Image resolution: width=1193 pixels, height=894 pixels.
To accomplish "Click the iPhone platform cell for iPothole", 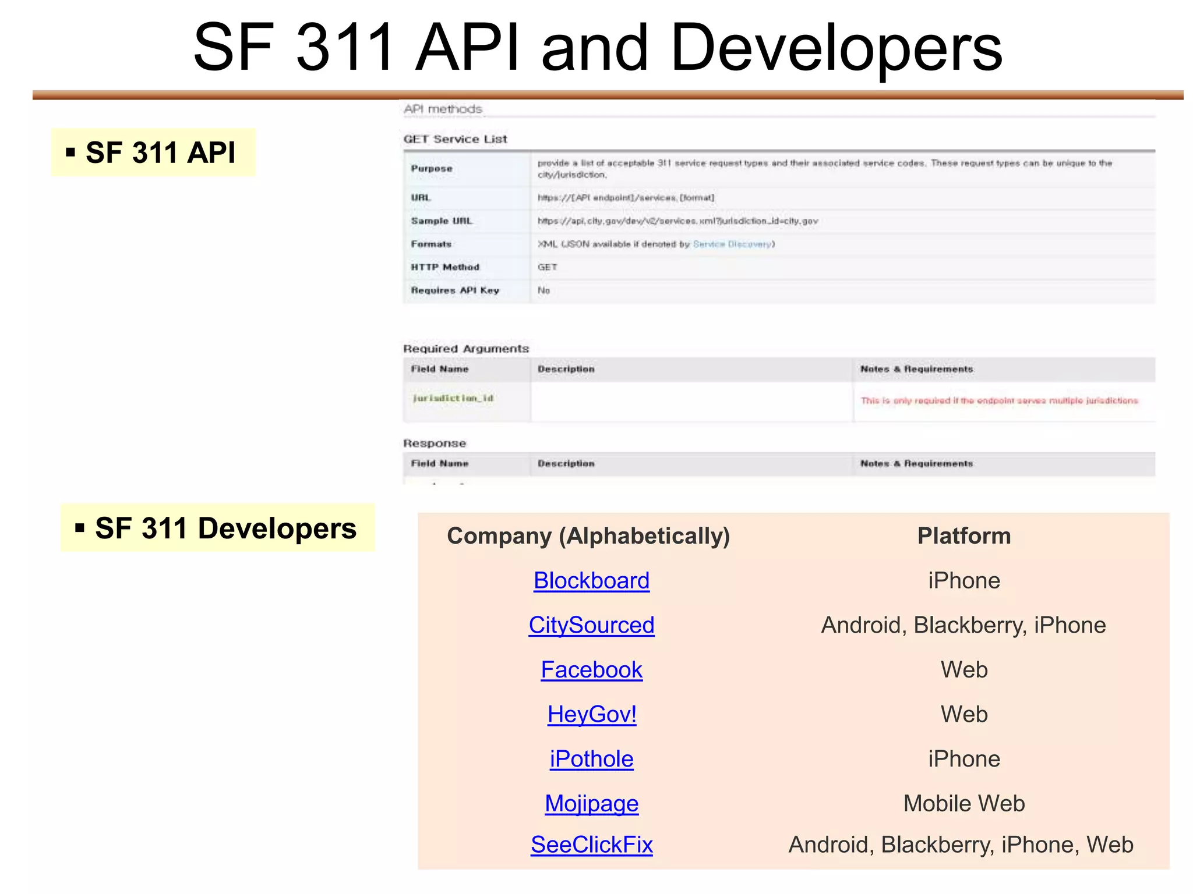I will pyautogui.click(x=964, y=759).
